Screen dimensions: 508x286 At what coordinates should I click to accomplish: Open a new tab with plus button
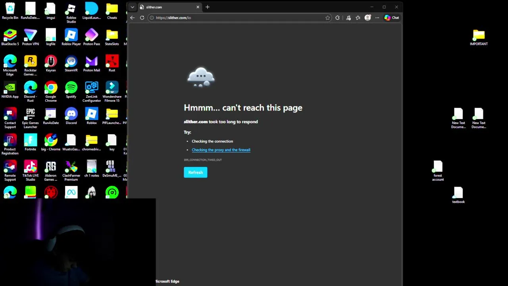207,7
